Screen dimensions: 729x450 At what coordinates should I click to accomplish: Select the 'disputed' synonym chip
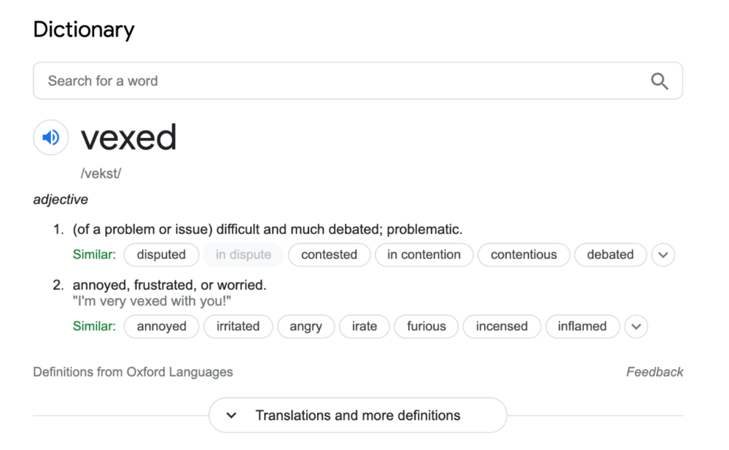pyautogui.click(x=161, y=255)
